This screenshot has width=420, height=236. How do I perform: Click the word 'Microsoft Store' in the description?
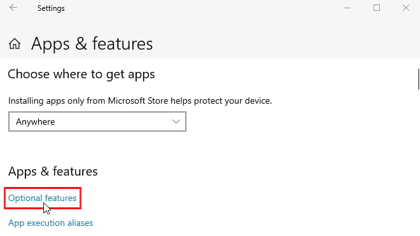point(138,101)
